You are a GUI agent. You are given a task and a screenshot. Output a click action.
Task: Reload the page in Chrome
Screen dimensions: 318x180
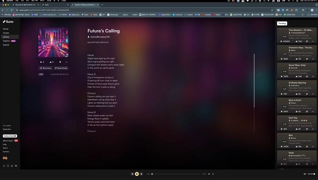(x=11, y=10)
